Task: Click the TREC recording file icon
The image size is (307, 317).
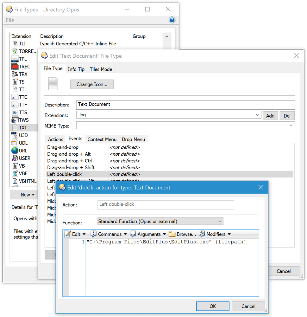Action: point(14,66)
